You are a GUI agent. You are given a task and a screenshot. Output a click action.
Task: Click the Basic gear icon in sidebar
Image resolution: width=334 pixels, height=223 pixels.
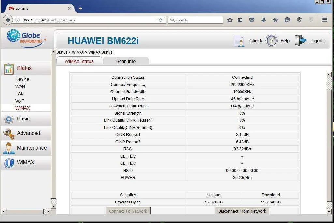tap(8, 119)
